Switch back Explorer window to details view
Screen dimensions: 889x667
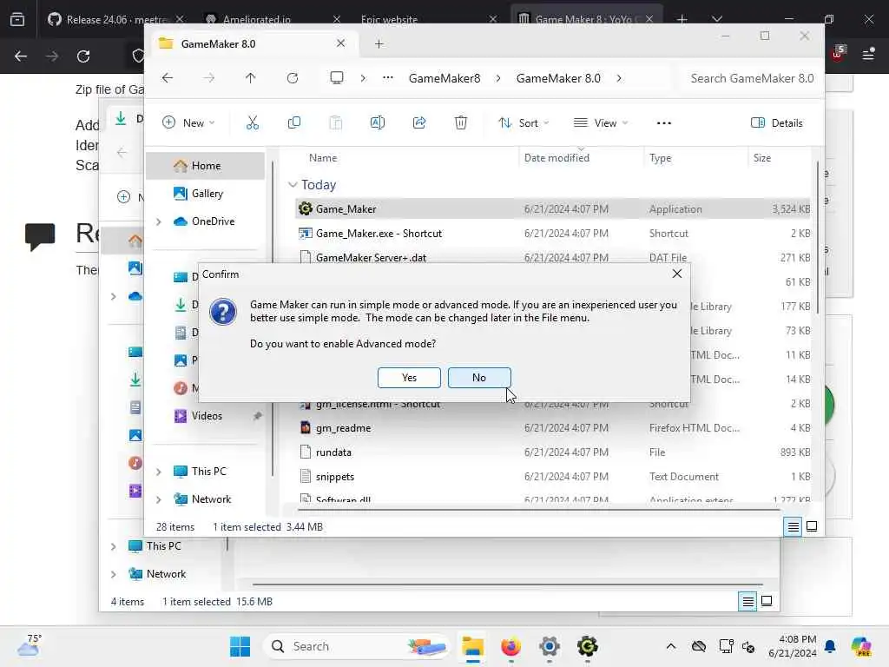pyautogui.click(x=747, y=601)
